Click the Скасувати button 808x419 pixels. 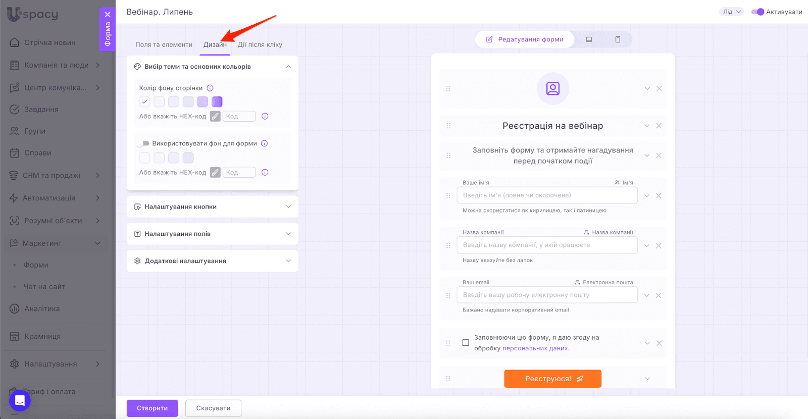(x=213, y=408)
